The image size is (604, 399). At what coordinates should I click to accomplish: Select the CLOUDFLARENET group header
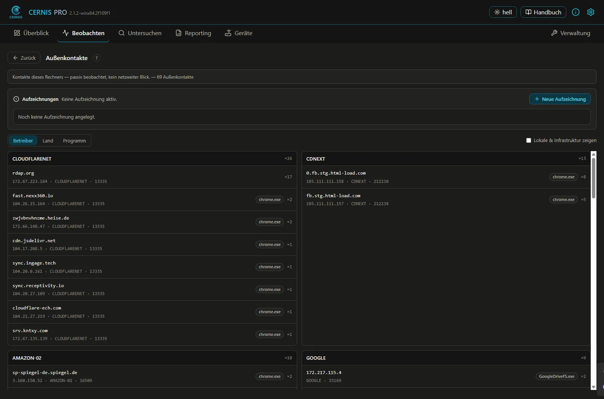pyautogui.click(x=152, y=159)
